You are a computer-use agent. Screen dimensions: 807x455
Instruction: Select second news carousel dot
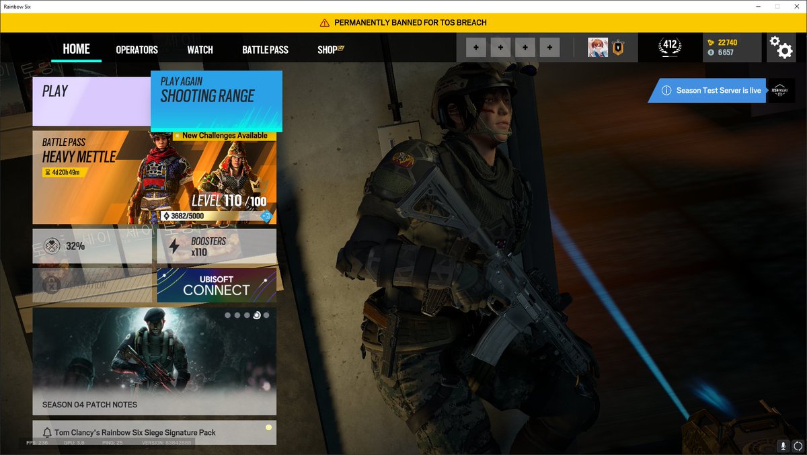[x=237, y=315]
